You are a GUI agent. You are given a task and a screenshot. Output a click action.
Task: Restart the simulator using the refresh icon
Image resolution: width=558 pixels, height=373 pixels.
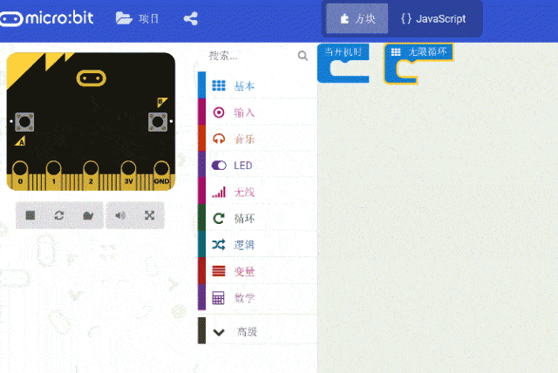pyautogui.click(x=59, y=215)
